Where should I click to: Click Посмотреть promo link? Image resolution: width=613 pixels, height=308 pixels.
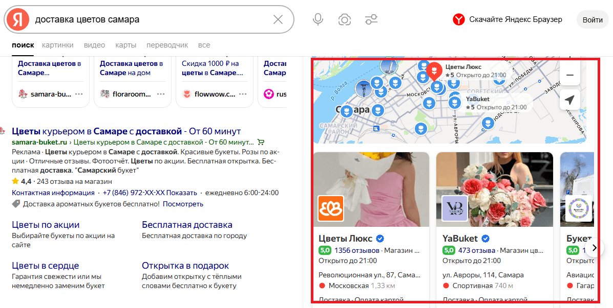point(183,204)
